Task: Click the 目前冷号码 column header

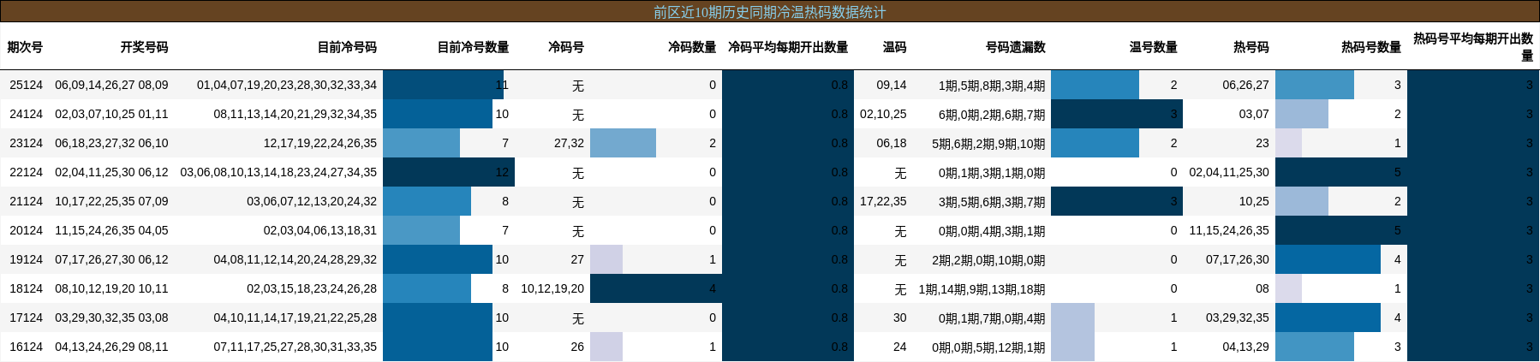Action: (x=347, y=47)
